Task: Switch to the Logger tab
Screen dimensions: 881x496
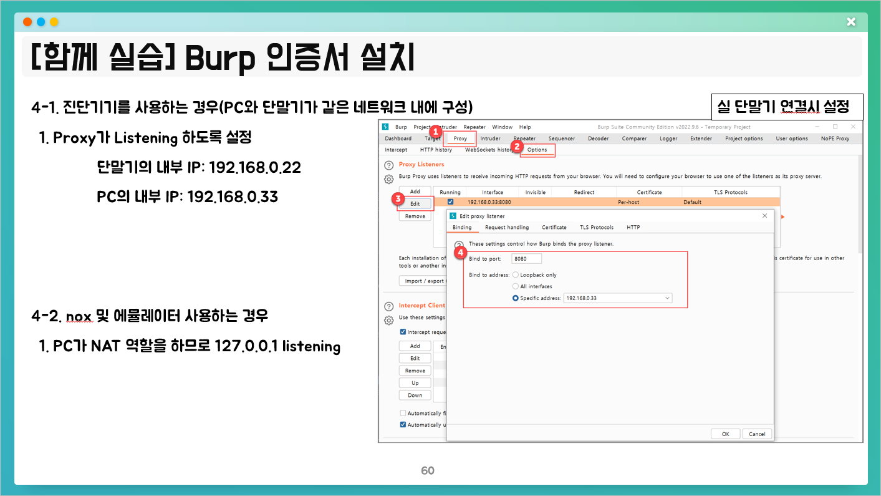Action: tap(668, 139)
